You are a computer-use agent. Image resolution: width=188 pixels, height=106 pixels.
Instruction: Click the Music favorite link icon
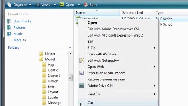click(x=9, y=34)
